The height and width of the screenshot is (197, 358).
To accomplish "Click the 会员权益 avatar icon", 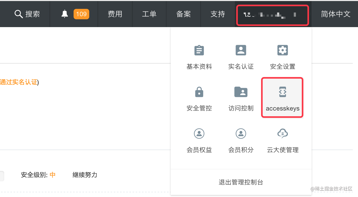I will [x=199, y=133].
